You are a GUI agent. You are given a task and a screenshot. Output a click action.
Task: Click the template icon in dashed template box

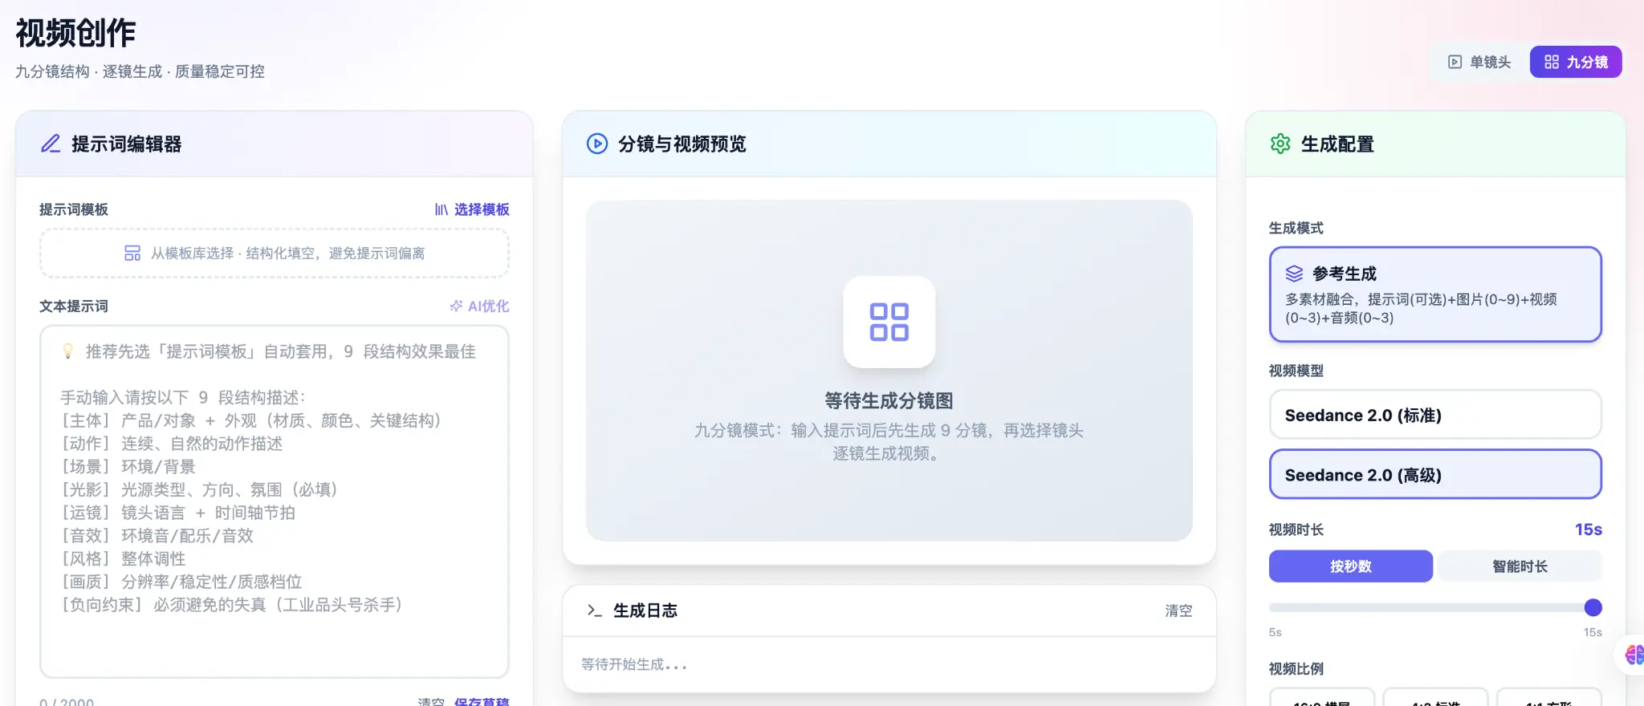pos(132,254)
